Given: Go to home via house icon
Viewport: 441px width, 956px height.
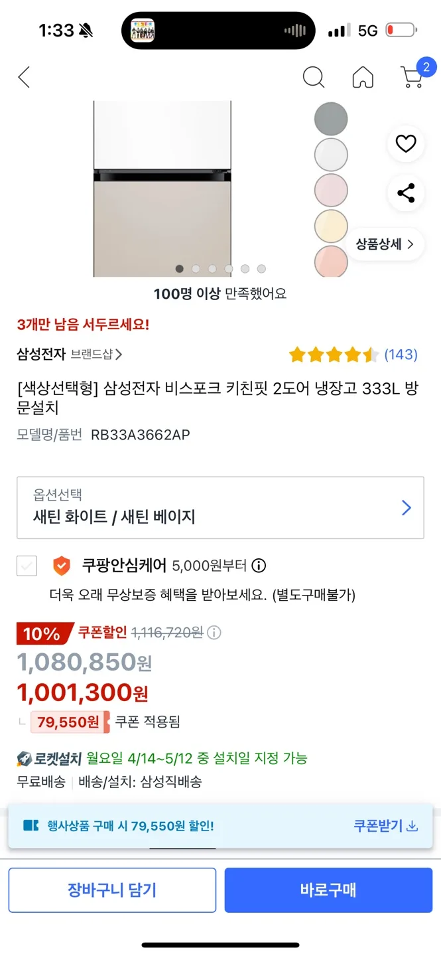Looking at the screenshot, I should click(x=363, y=78).
